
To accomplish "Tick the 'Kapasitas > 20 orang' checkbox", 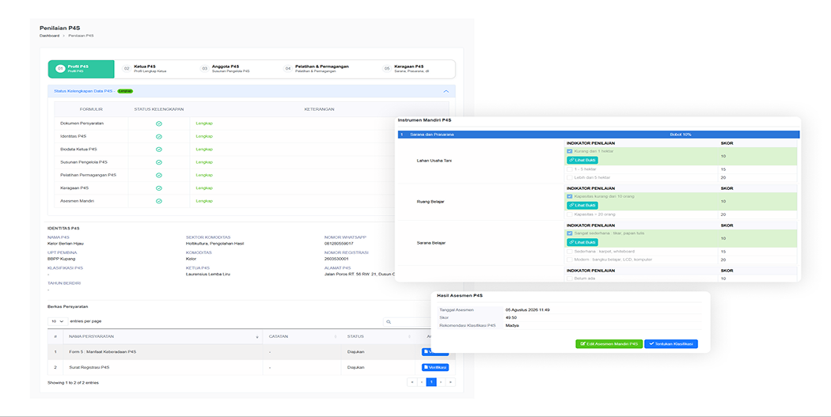I will [x=570, y=214].
